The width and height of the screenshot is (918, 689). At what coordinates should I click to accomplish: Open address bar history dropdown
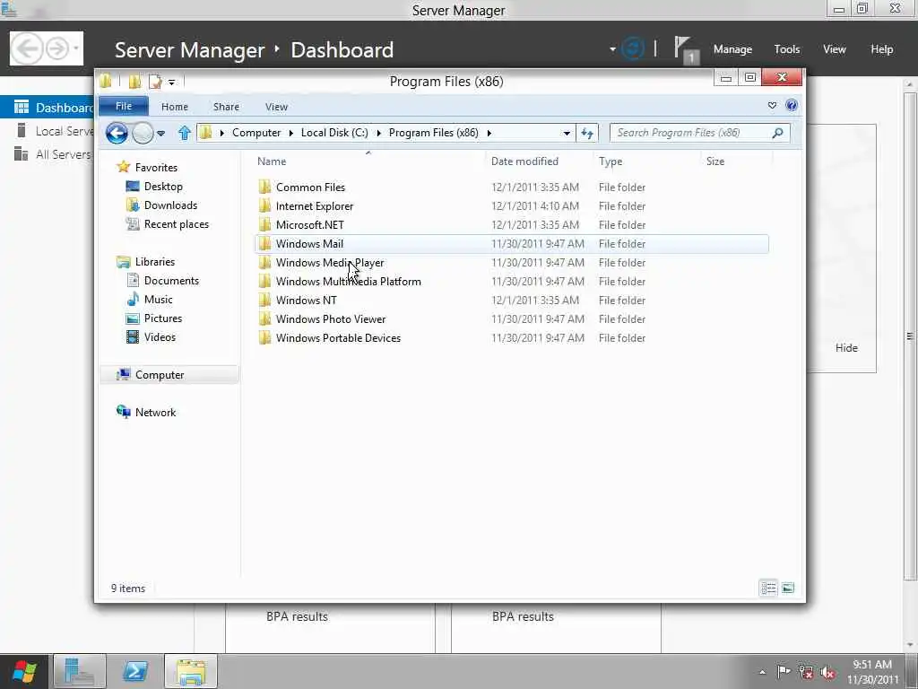click(x=567, y=134)
